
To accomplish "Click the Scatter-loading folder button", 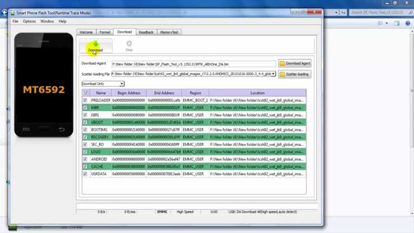I will coord(295,74).
